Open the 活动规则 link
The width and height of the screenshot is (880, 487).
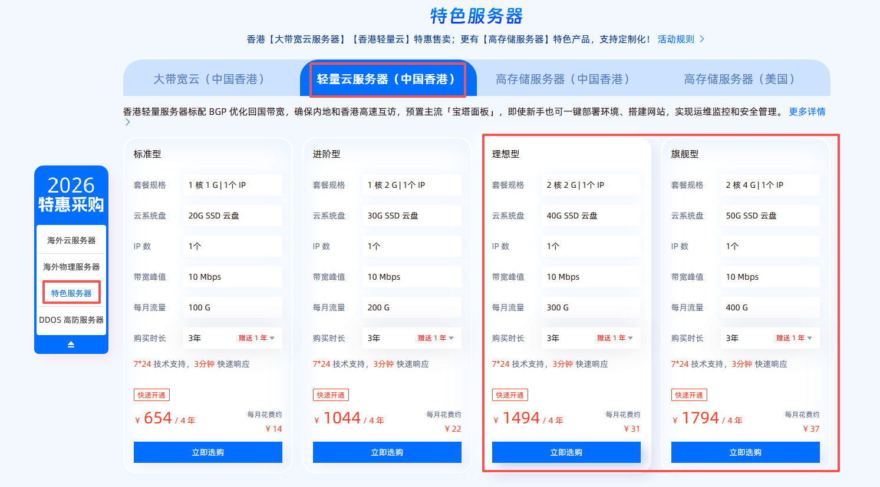675,39
